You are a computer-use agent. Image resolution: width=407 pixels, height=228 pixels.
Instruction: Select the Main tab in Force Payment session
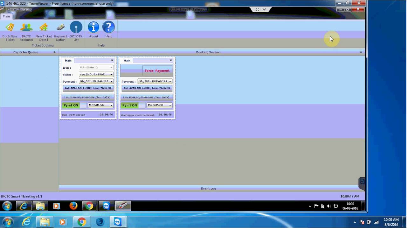[127, 60]
